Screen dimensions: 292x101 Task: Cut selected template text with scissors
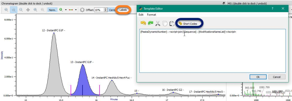pyautogui.click(x=158, y=23)
